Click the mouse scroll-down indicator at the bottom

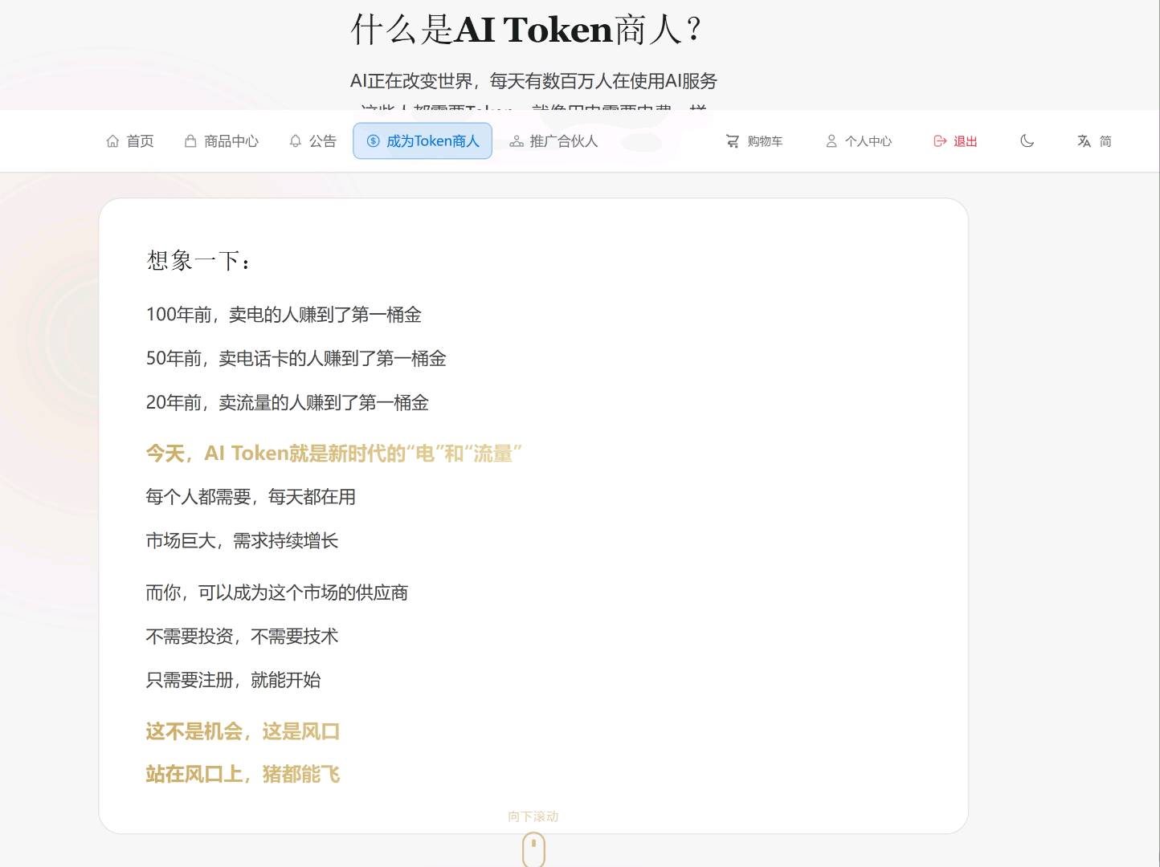coord(533,849)
